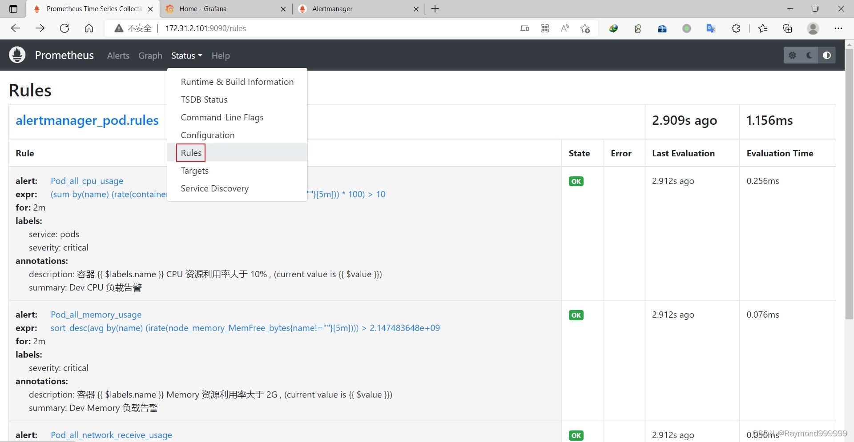Click the Prometheus logo icon
Image resolution: width=854 pixels, height=442 pixels.
[17, 55]
